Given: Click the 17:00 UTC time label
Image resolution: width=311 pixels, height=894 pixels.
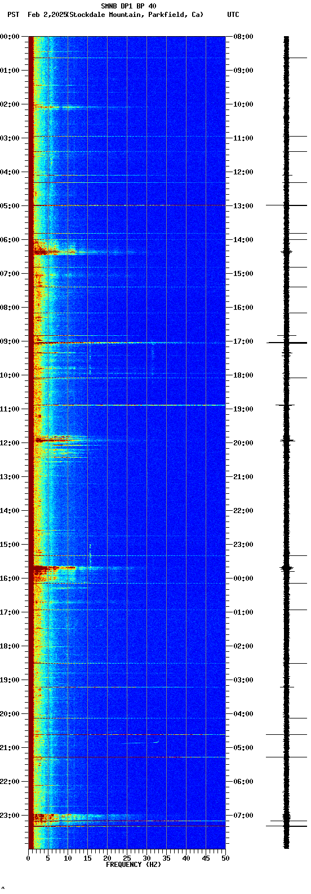Looking at the screenshot, I should coord(243,341).
